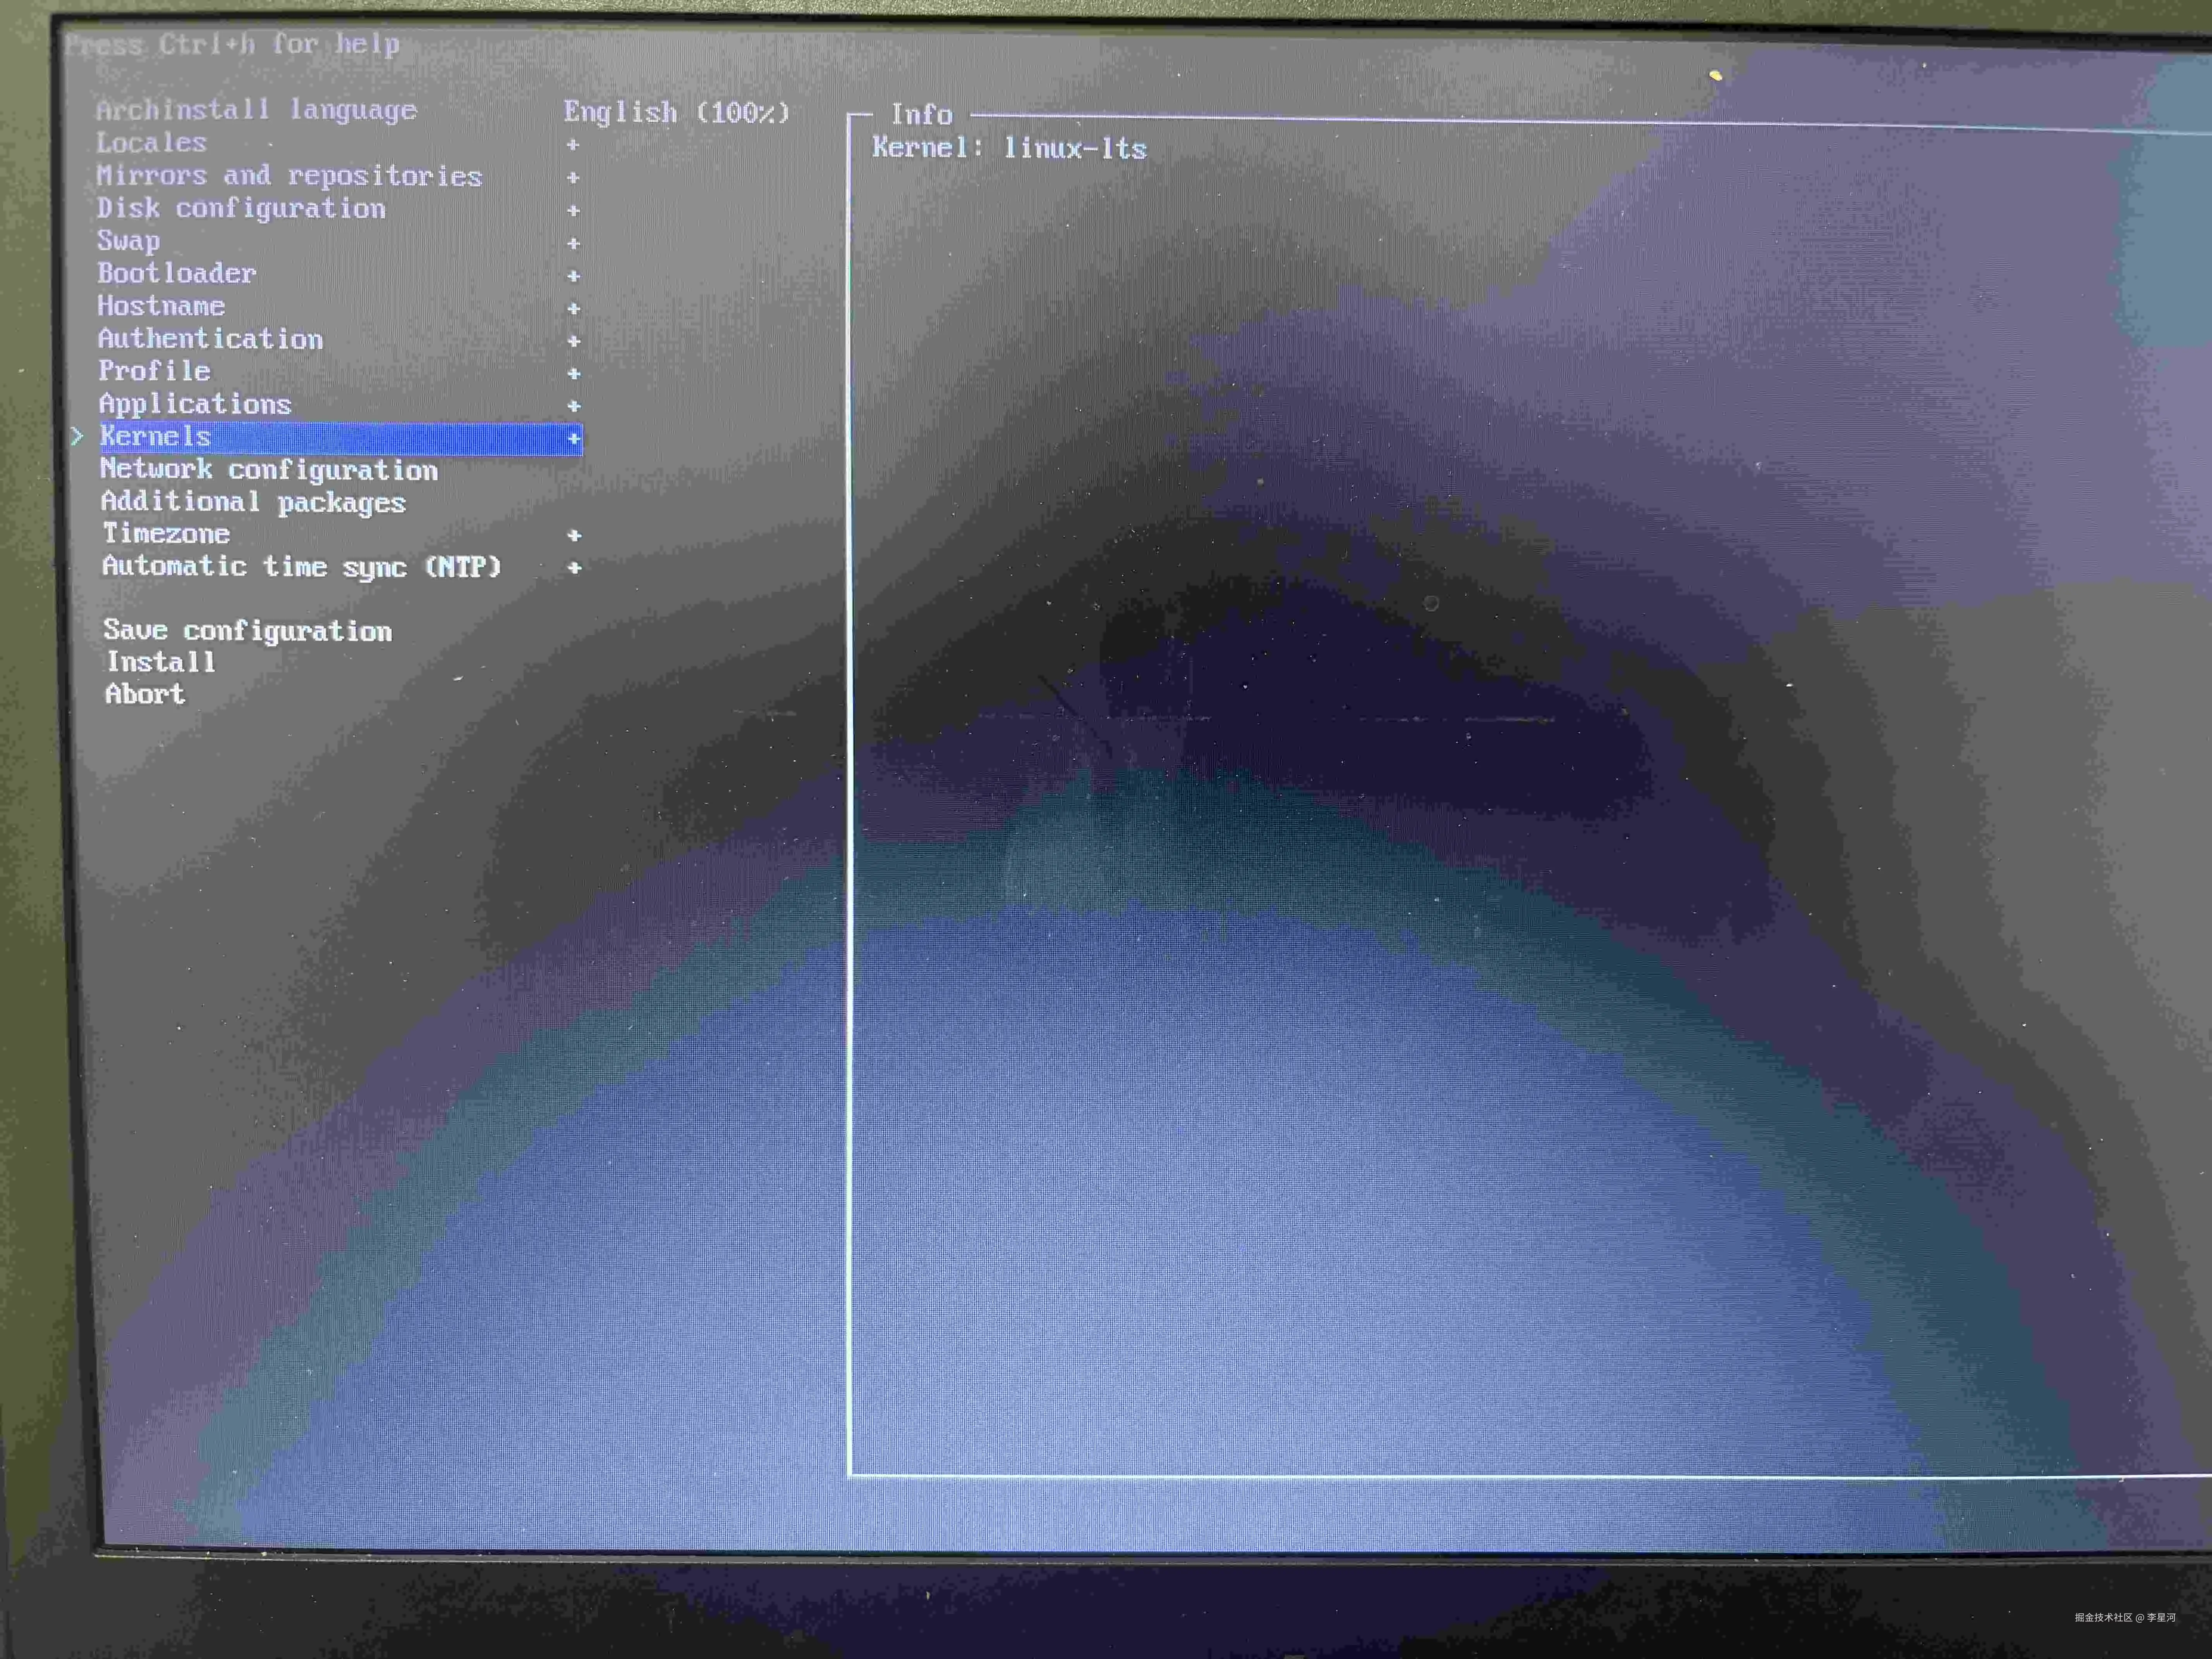Open Additional packages entry
This screenshot has height=1659, width=2212.
coord(253,502)
